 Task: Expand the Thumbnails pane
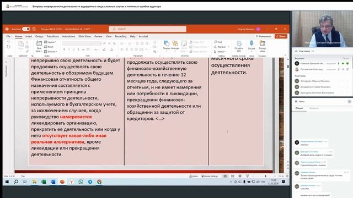[x=6, y=62]
